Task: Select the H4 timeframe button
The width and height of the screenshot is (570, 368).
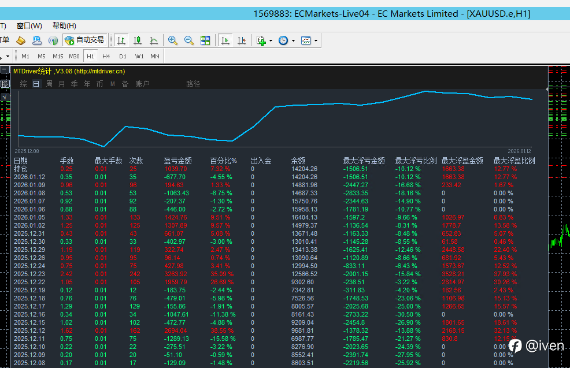Action: [x=106, y=56]
